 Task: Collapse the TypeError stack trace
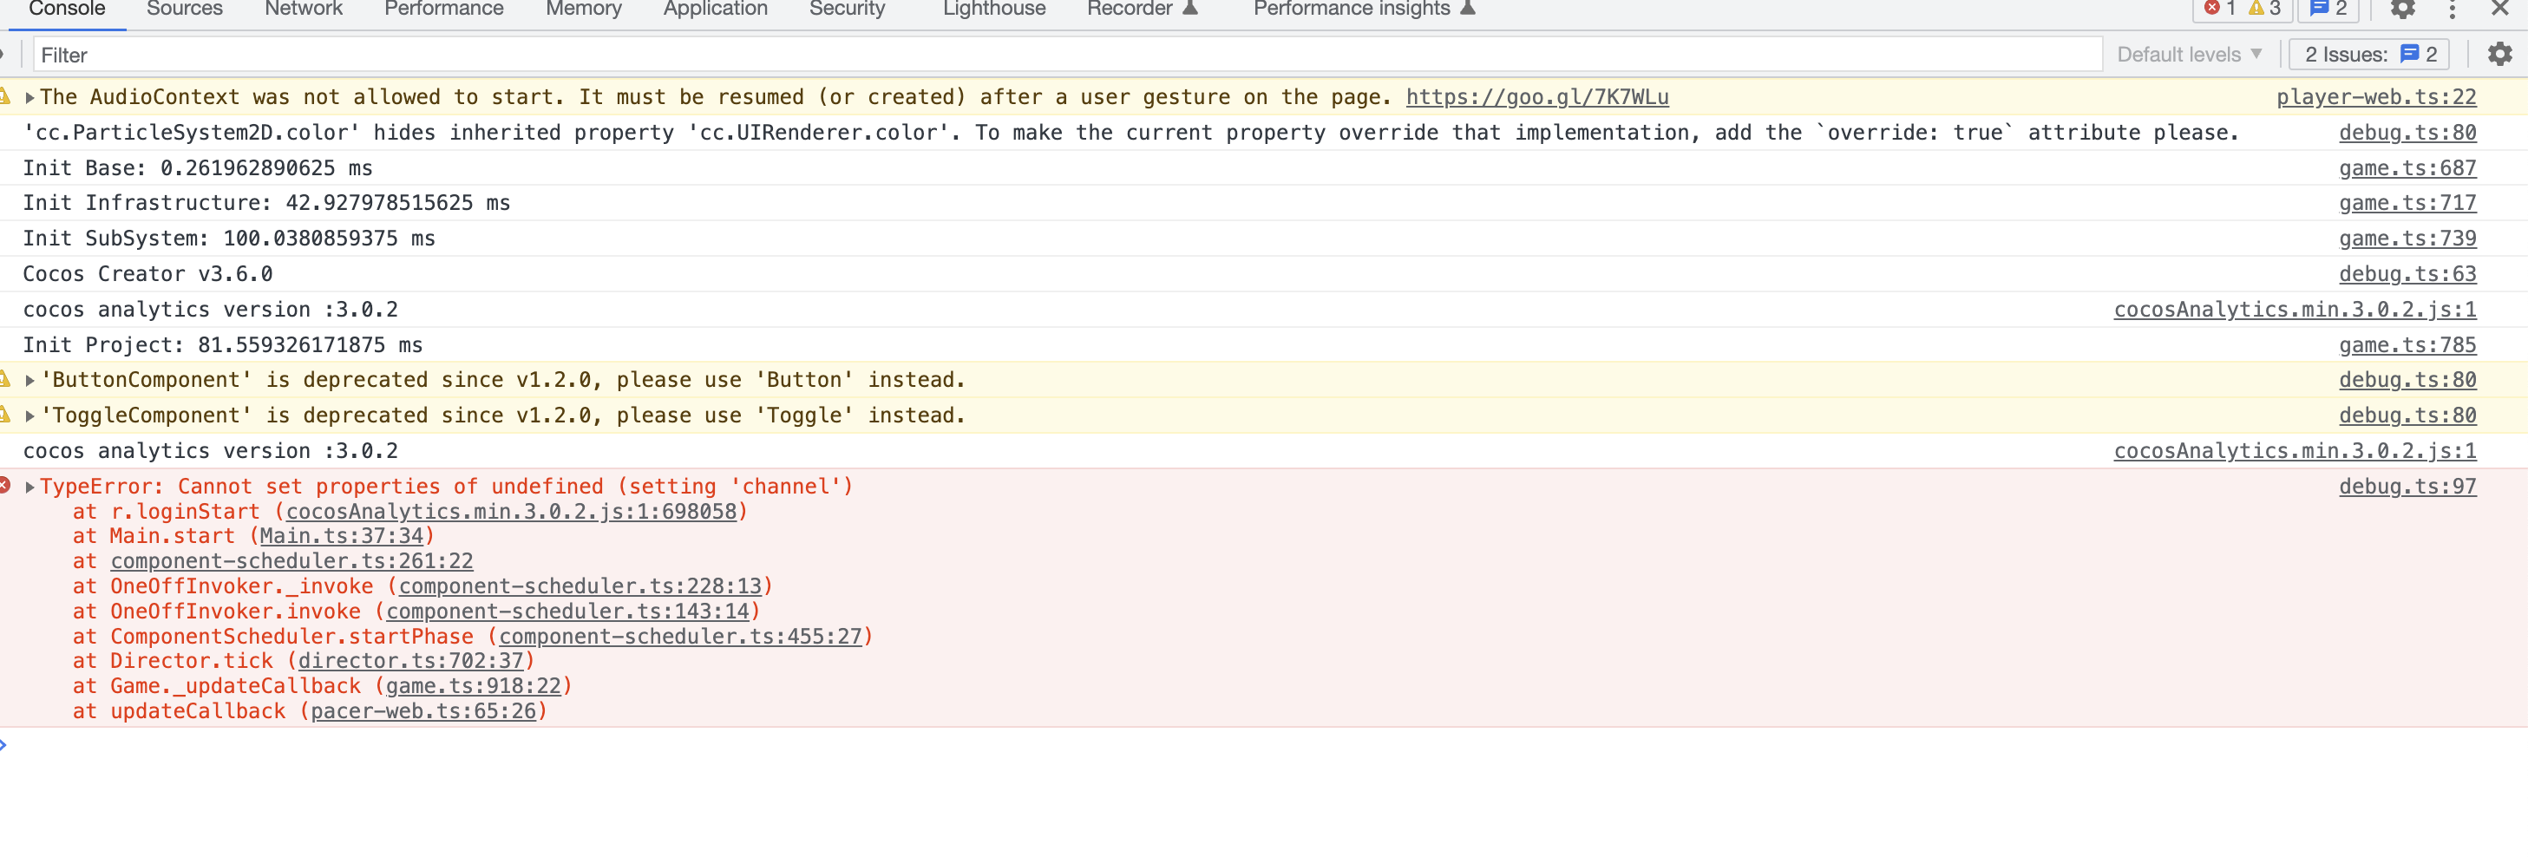coord(30,487)
